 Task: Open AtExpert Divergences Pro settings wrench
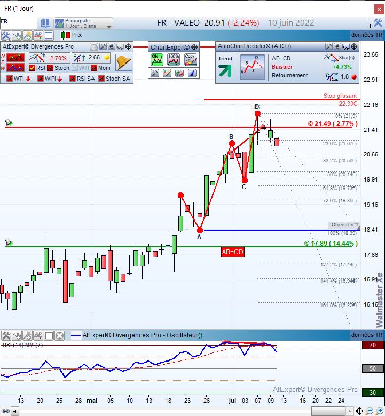(103, 47)
